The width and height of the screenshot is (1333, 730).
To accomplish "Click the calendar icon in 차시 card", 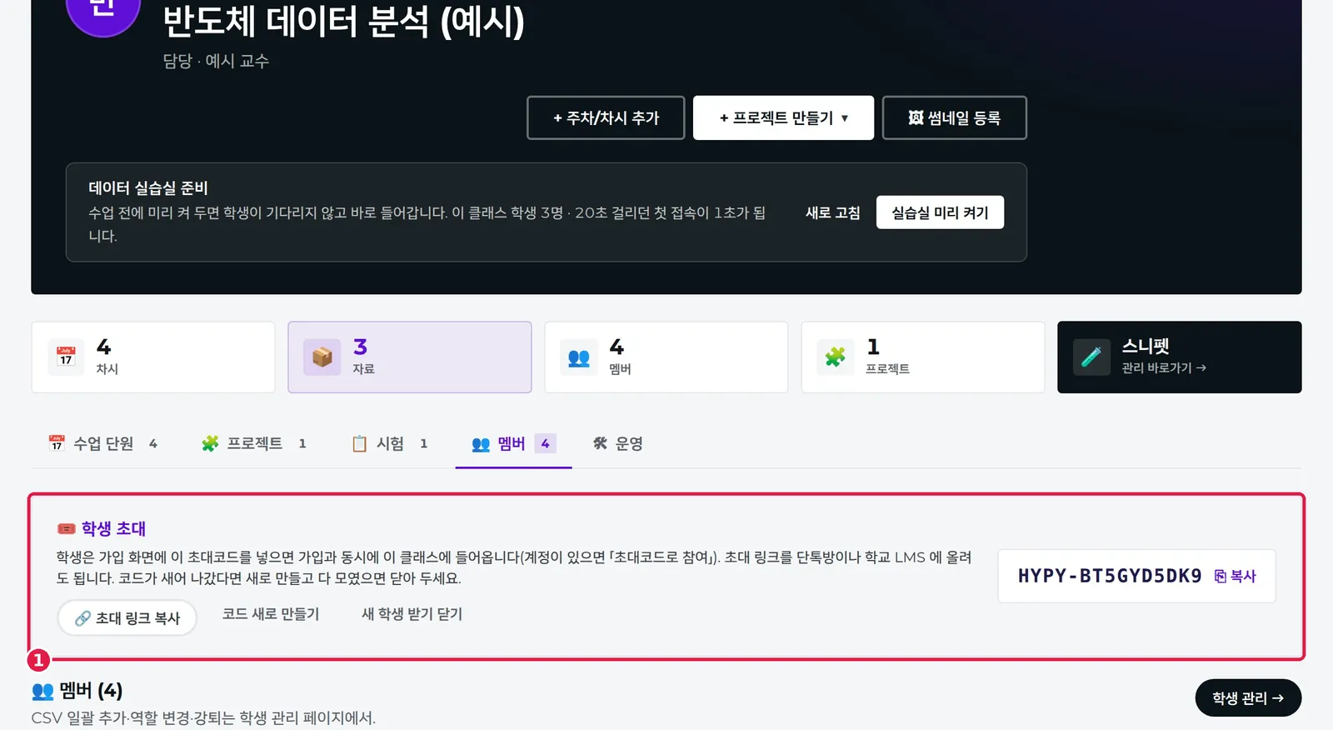I will click(66, 357).
